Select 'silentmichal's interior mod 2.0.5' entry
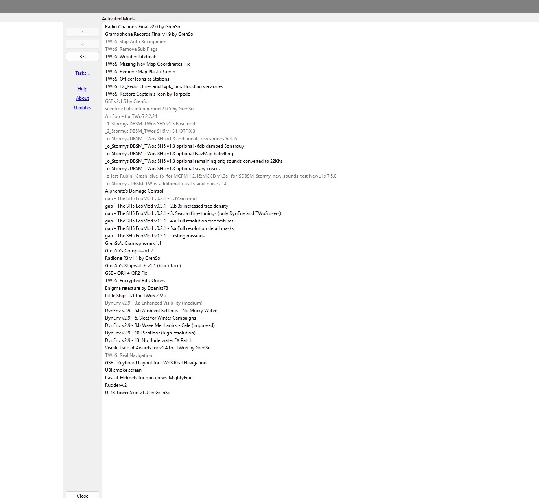Image resolution: width=539 pixels, height=498 pixels. tap(149, 109)
